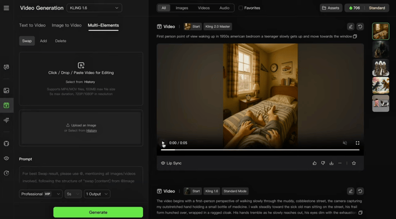Select the Multi-Elements tab
This screenshot has height=219, width=396.
tap(103, 25)
